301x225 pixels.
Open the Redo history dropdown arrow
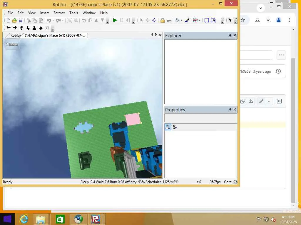click(63, 20)
